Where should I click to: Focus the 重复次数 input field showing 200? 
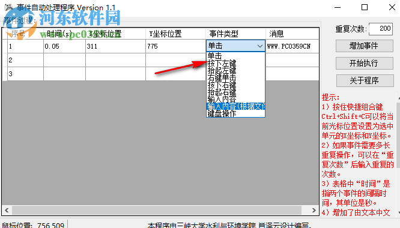(x=381, y=29)
